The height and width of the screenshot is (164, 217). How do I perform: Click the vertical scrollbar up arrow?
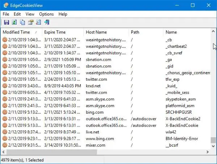pos(213,31)
